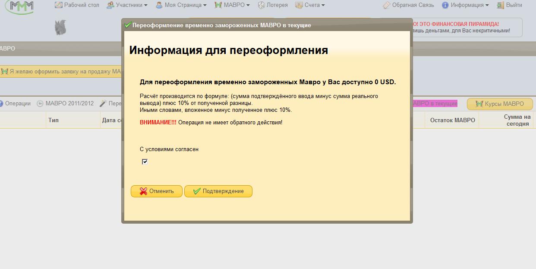Screen dimensions: 536x269
Task: Open Обратная Связь feedback icon
Action: (387, 5)
